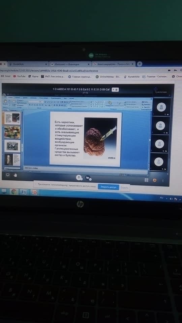
Task: Open the Карты bookmark
Action: click(33, 76)
